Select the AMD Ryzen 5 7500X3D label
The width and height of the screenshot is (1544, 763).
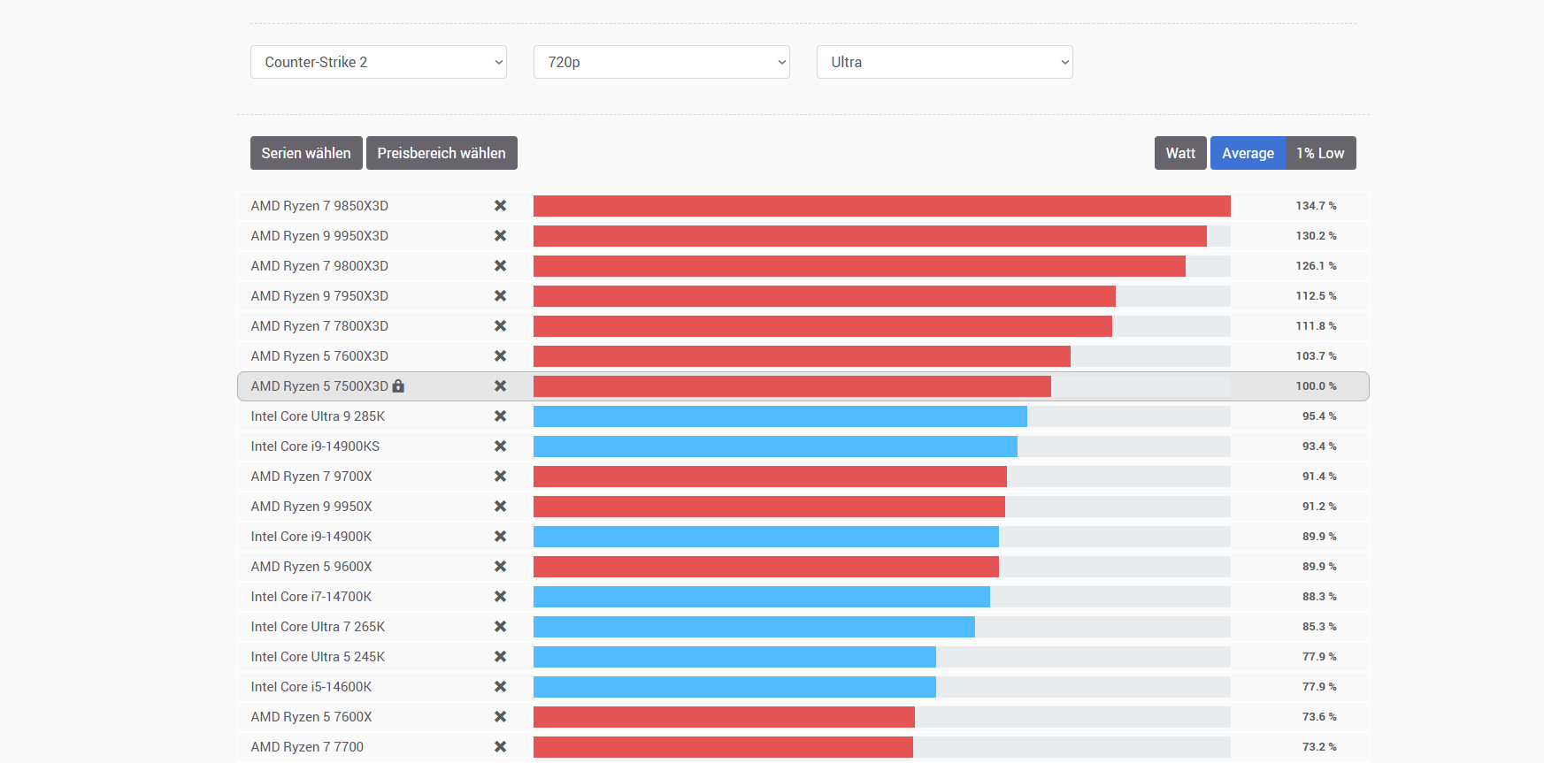[319, 386]
